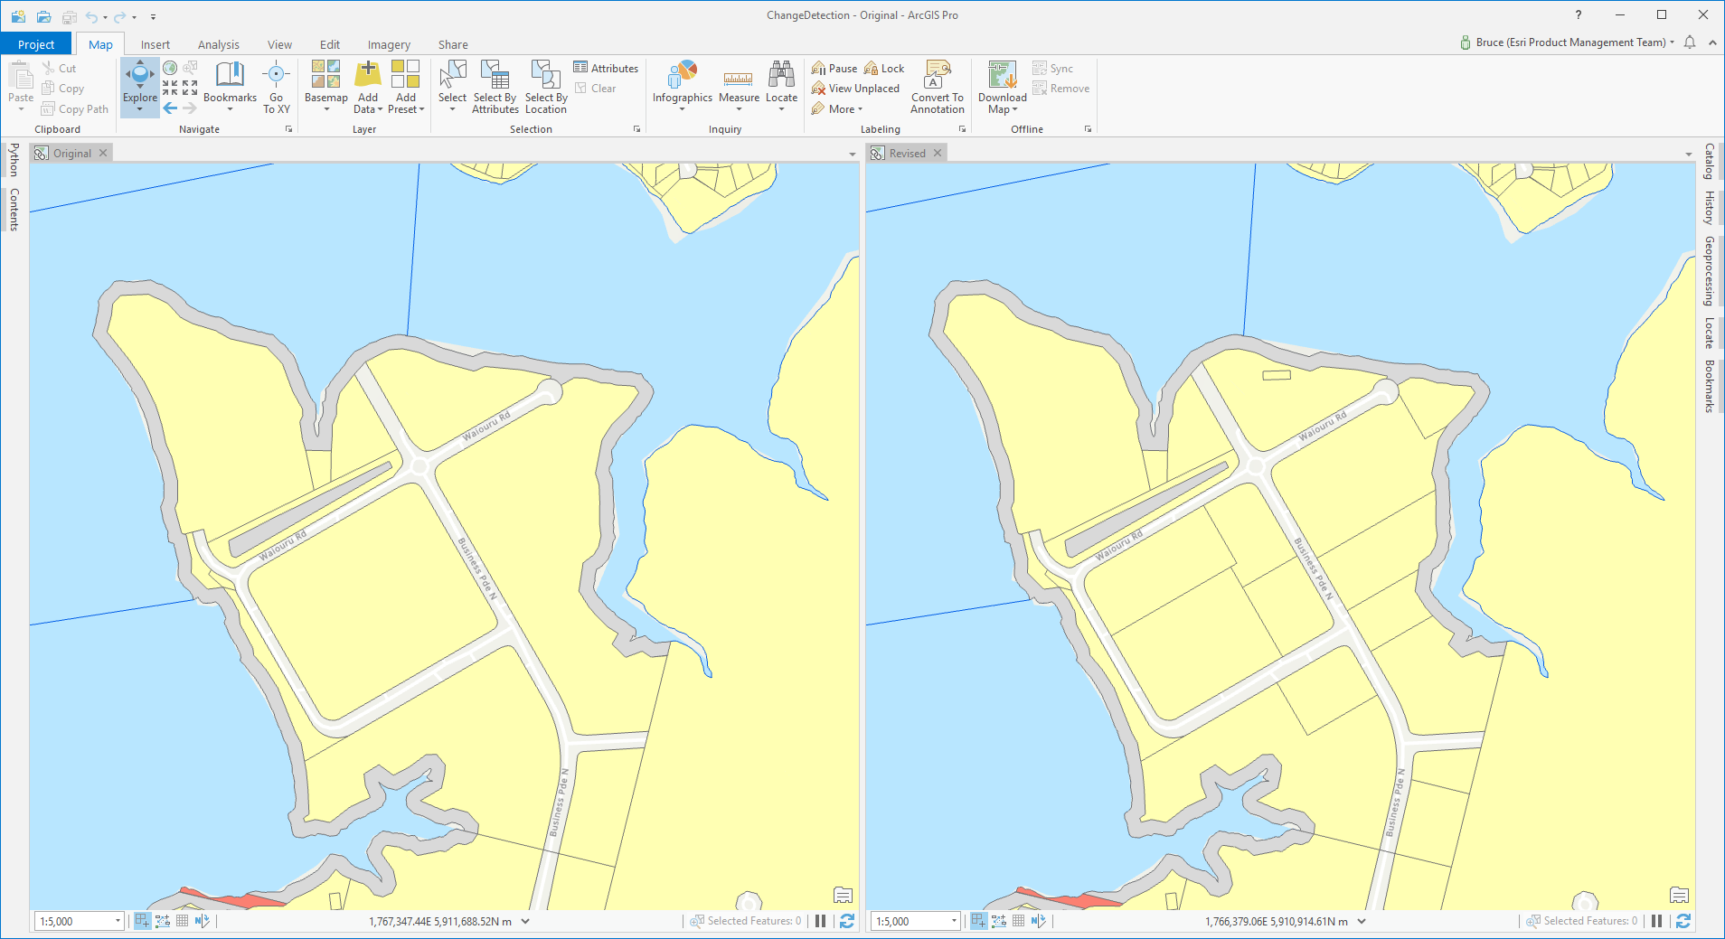Expand the Basemap gallery
This screenshot has height=939, width=1725.
pyautogui.click(x=325, y=109)
